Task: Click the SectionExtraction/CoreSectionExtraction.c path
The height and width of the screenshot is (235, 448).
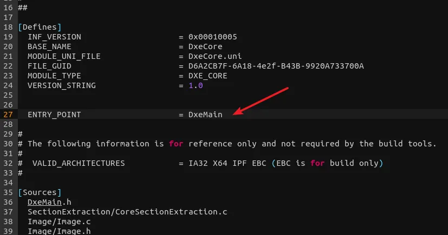Action: (x=127, y=212)
